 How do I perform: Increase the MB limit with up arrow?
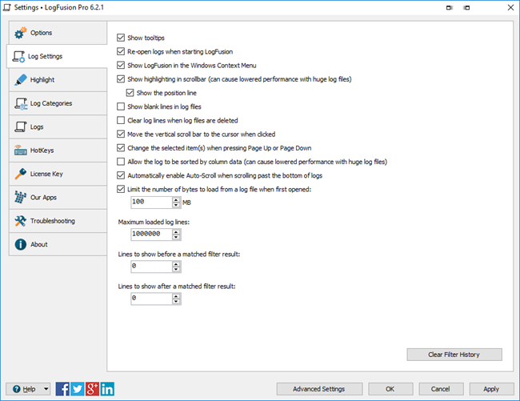pos(176,200)
